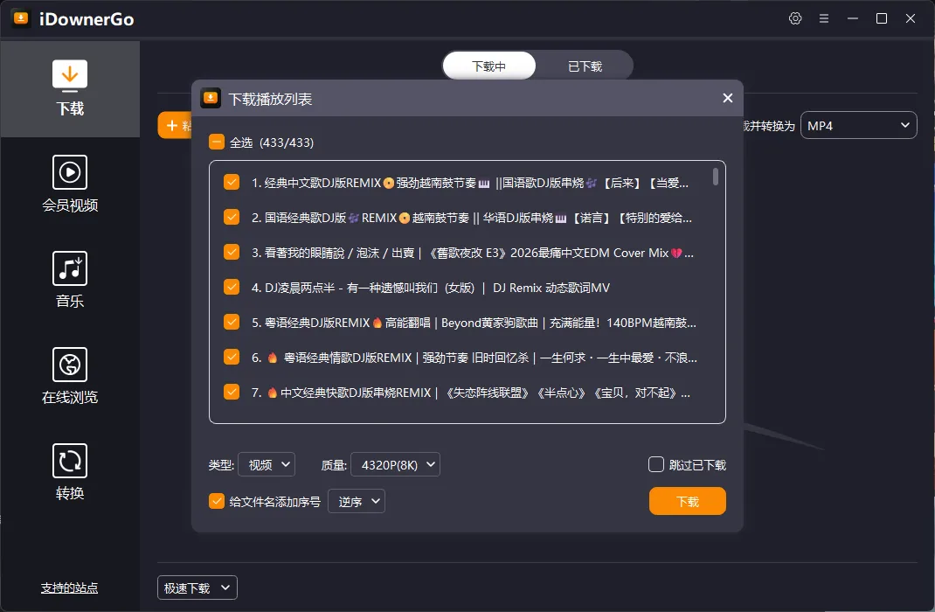Screen dimensions: 935x612
Task: Open the 质量 4320P(8K) dropdown
Action: [395, 464]
